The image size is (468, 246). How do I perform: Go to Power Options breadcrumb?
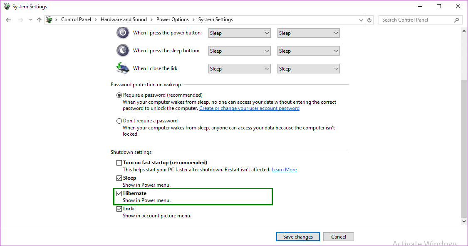(x=173, y=19)
